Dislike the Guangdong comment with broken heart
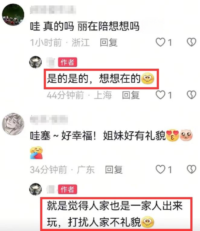The image size is (200, 231). tap(192, 169)
